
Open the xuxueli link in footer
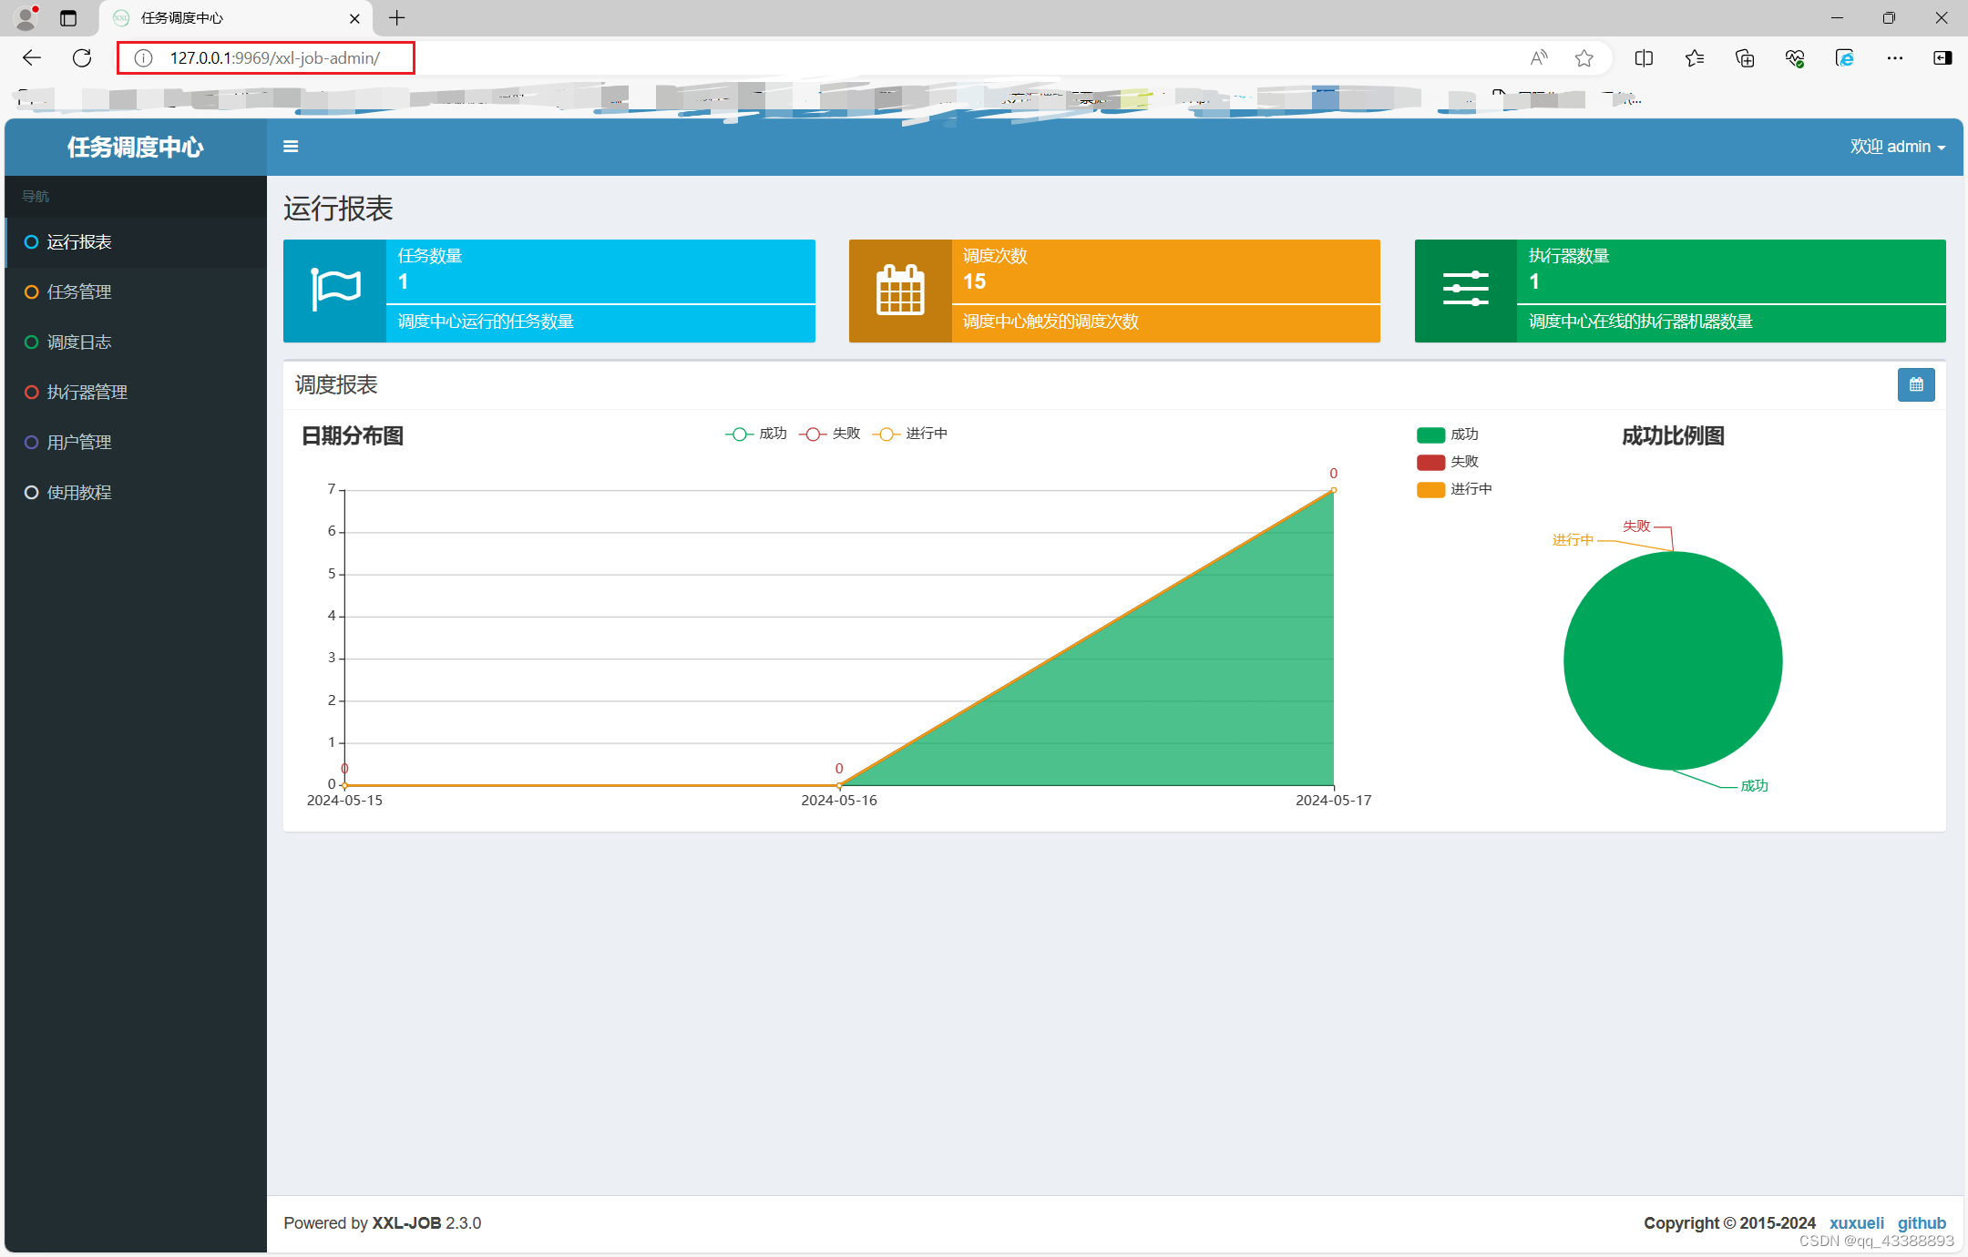click(1857, 1223)
